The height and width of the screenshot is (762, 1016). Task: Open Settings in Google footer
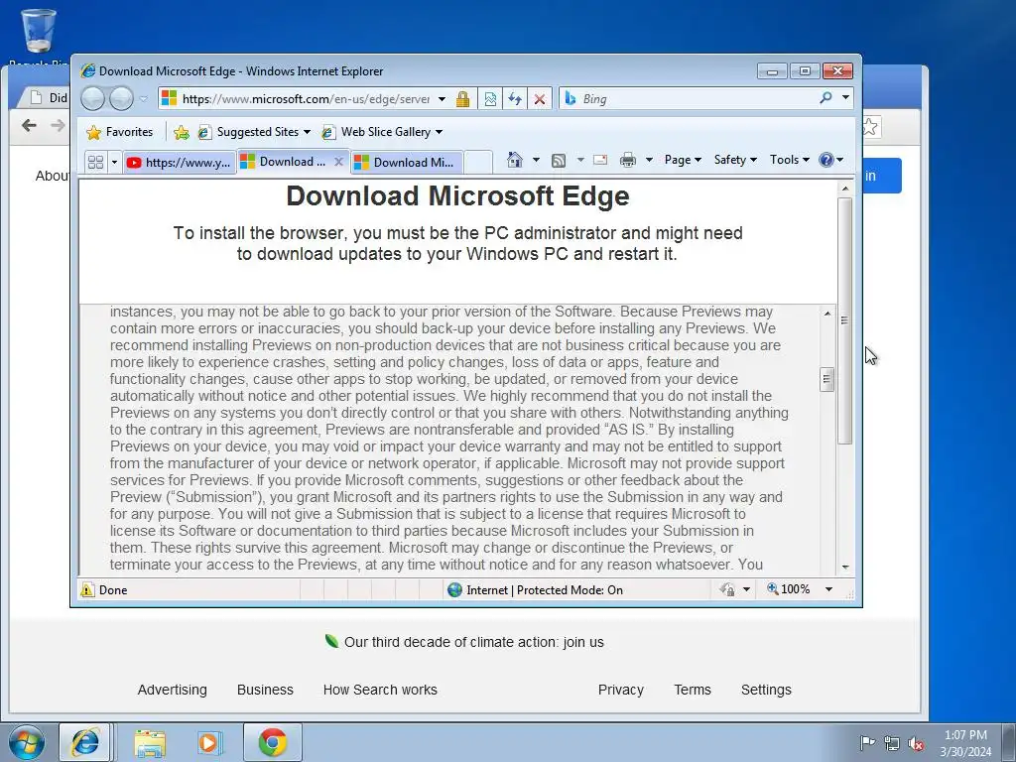pyautogui.click(x=766, y=690)
